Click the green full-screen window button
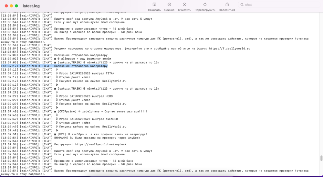 point(16,6)
